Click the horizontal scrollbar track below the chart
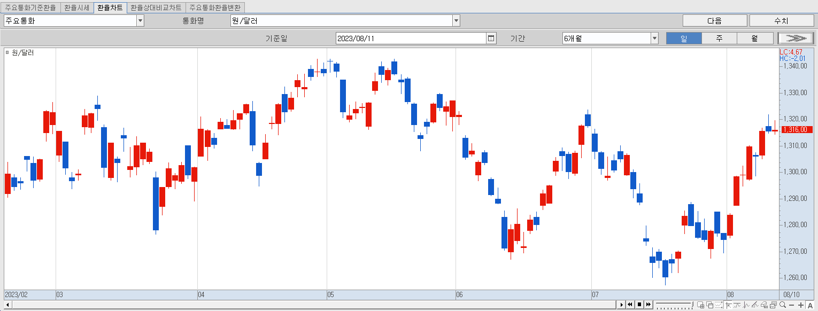The height and width of the screenshot is (311, 818). click(313, 305)
